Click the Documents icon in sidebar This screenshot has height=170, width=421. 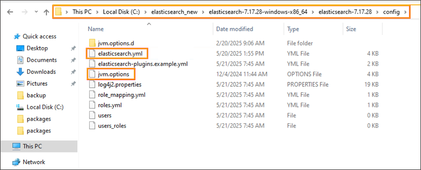20,60
